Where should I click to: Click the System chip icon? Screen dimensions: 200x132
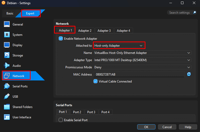pyautogui.click(x=7, y=35)
